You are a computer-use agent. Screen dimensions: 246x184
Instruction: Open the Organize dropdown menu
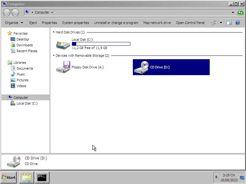14,23
